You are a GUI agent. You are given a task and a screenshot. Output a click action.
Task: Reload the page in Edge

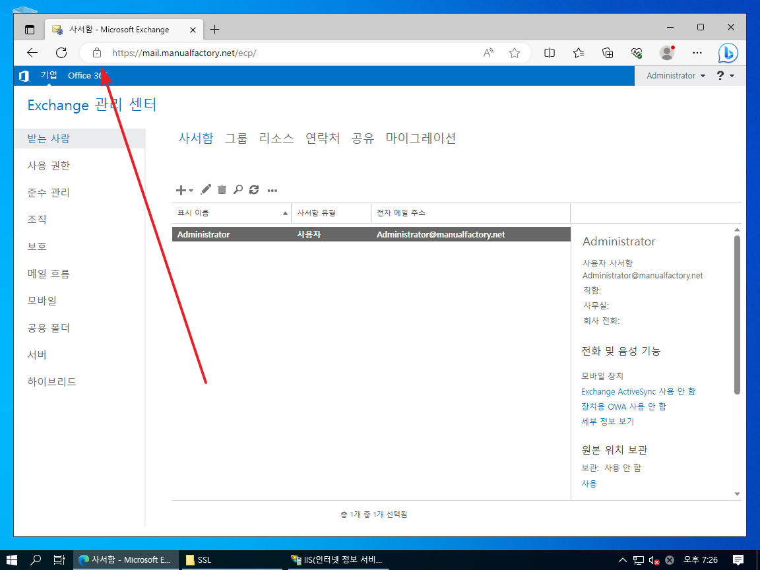[x=61, y=53]
